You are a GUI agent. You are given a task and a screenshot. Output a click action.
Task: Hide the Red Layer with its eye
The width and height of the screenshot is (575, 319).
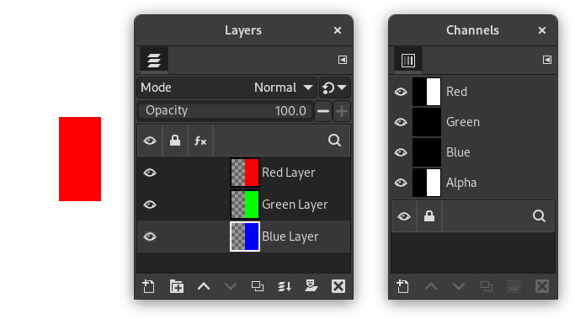click(150, 173)
